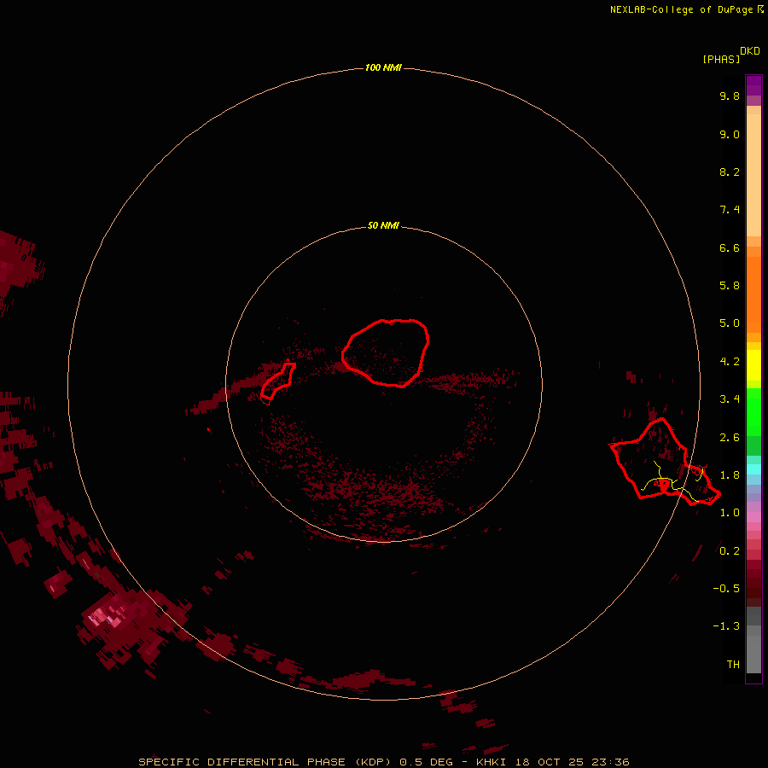The width and height of the screenshot is (768, 768).
Task: Click the brightest pink echo cell in the southwest
Action: click(104, 617)
